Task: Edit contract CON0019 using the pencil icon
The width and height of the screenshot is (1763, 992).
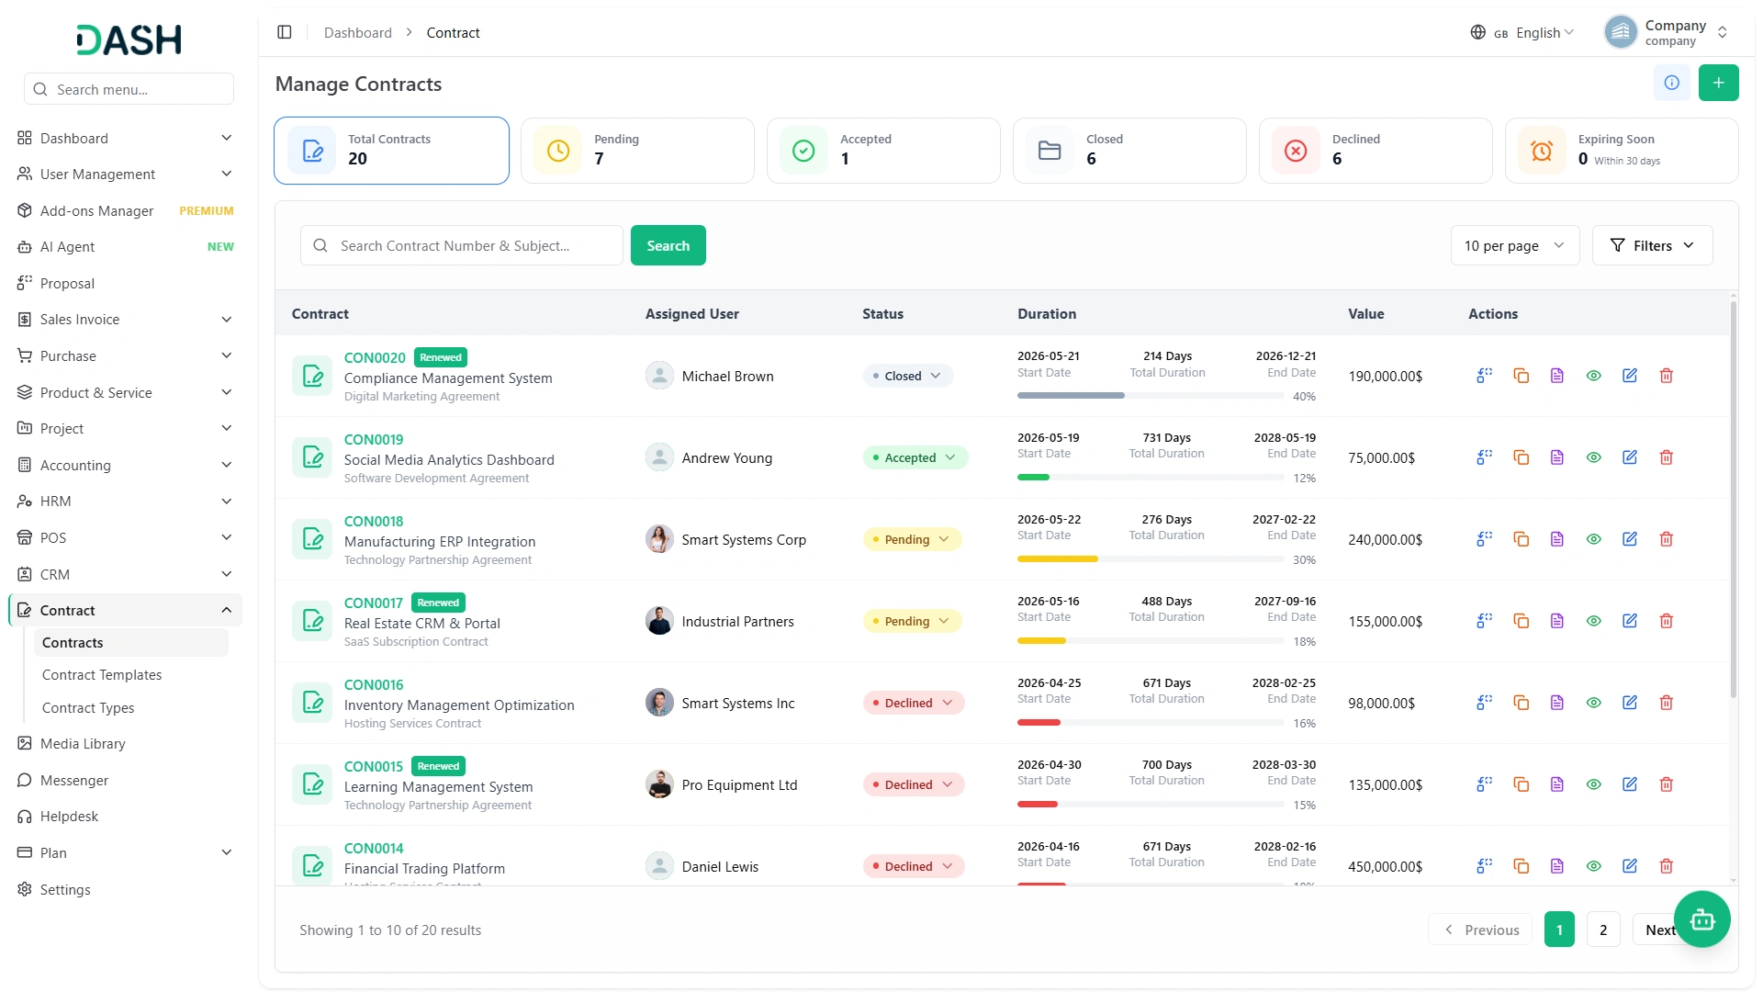Action: click(x=1629, y=457)
